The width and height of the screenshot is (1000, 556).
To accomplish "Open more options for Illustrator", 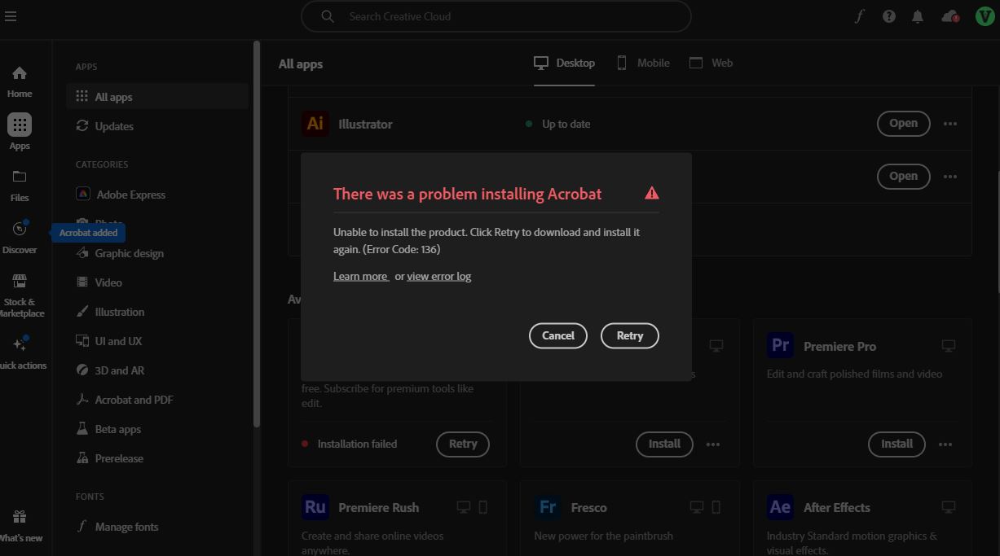I will pos(950,124).
